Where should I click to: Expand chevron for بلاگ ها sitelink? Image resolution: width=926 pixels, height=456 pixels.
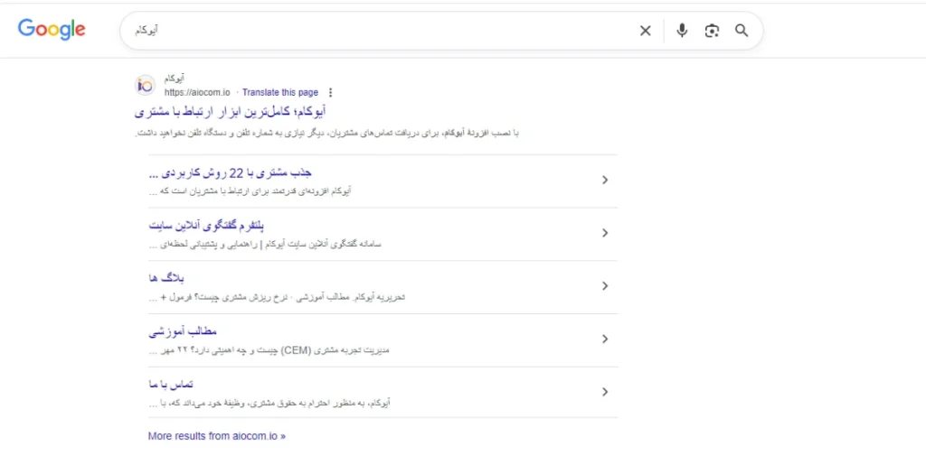tap(605, 286)
